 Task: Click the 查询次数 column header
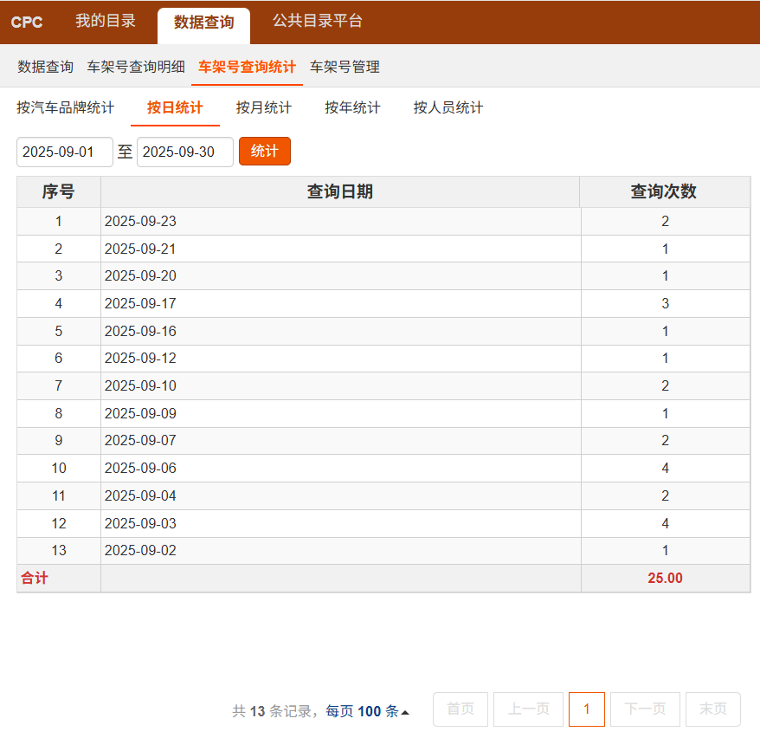(x=664, y=191)
